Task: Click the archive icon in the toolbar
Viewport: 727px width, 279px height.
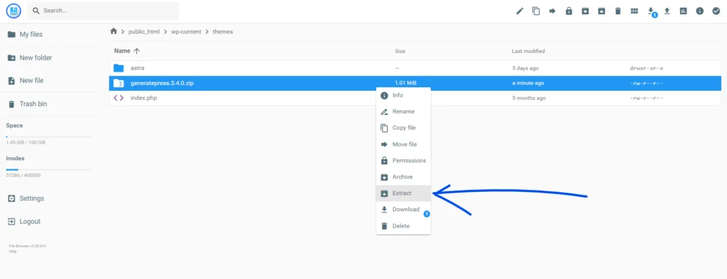Action: pos(585,11)
